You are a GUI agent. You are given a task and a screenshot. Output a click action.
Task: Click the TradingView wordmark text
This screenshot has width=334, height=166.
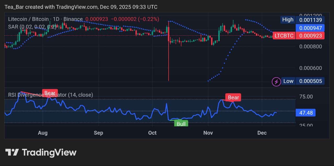49,152
